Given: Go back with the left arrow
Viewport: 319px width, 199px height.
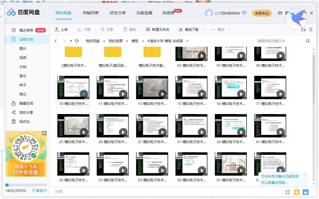Looking at the screenshot, I should coord(56,41).
